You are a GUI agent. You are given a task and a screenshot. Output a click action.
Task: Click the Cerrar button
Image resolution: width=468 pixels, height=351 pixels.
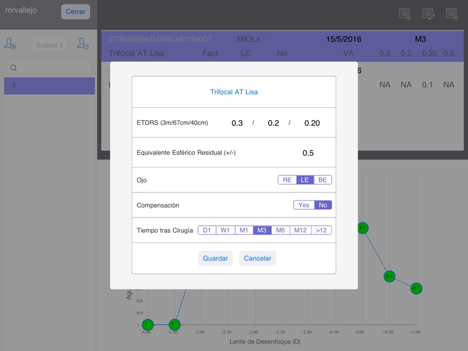pyautogui.click(x=76, y=12)
